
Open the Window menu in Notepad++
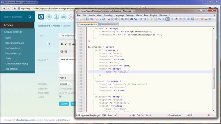click(163, 15)
